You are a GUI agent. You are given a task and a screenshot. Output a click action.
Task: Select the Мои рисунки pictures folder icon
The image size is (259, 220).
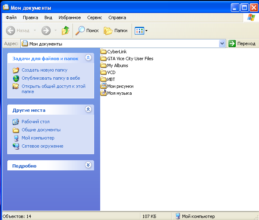pyautogui.click(x=103, y=86)
